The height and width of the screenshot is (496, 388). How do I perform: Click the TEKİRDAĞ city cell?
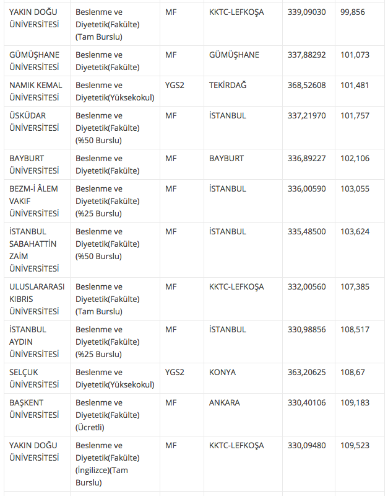coord(228,85)
